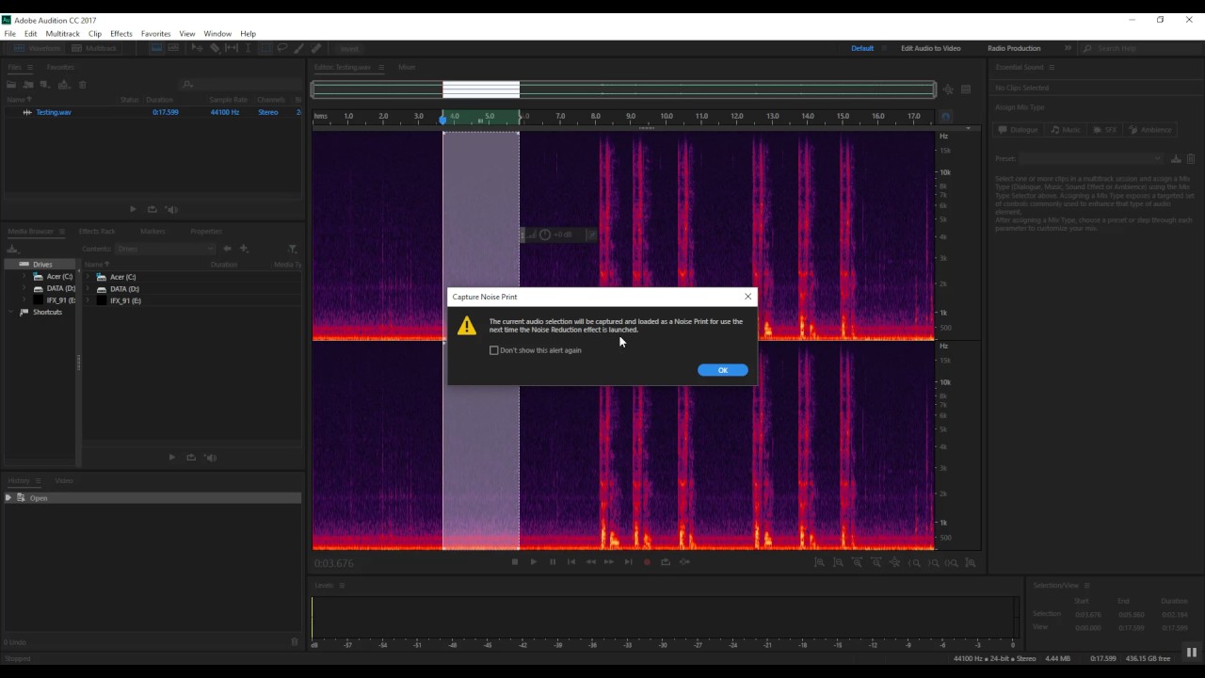
Task: Click the HUD volume knob over the waveform
Action: click(x=544, y=234)
